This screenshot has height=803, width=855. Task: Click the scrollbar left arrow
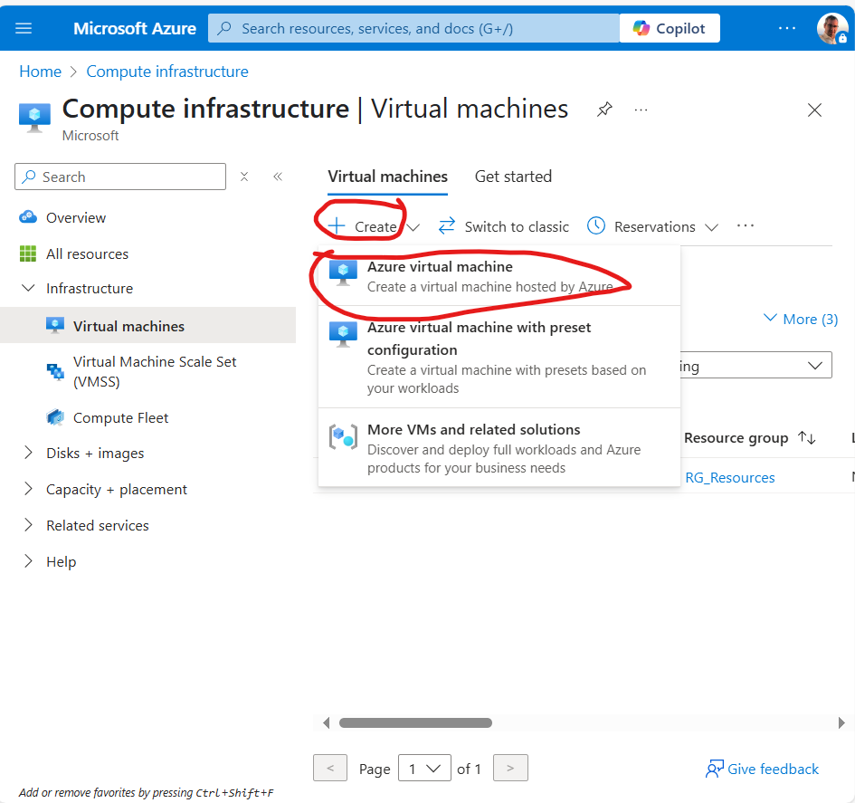point(326,722)
